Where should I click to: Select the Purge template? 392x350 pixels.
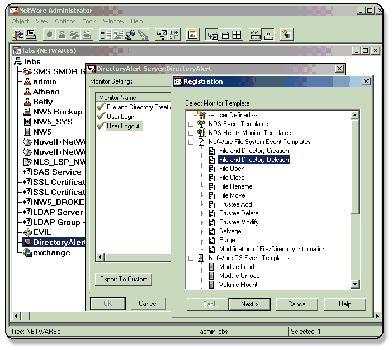[x=227, y=240]
